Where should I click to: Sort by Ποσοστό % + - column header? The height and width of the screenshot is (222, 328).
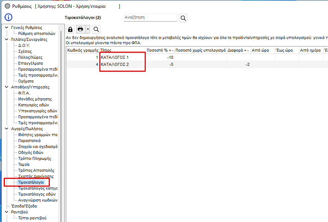tap(160, 50)
